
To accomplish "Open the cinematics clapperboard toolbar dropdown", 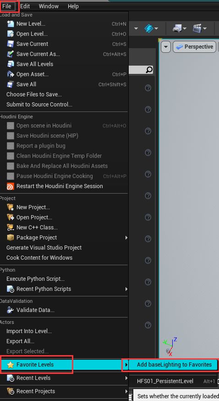I will (200, 28).
